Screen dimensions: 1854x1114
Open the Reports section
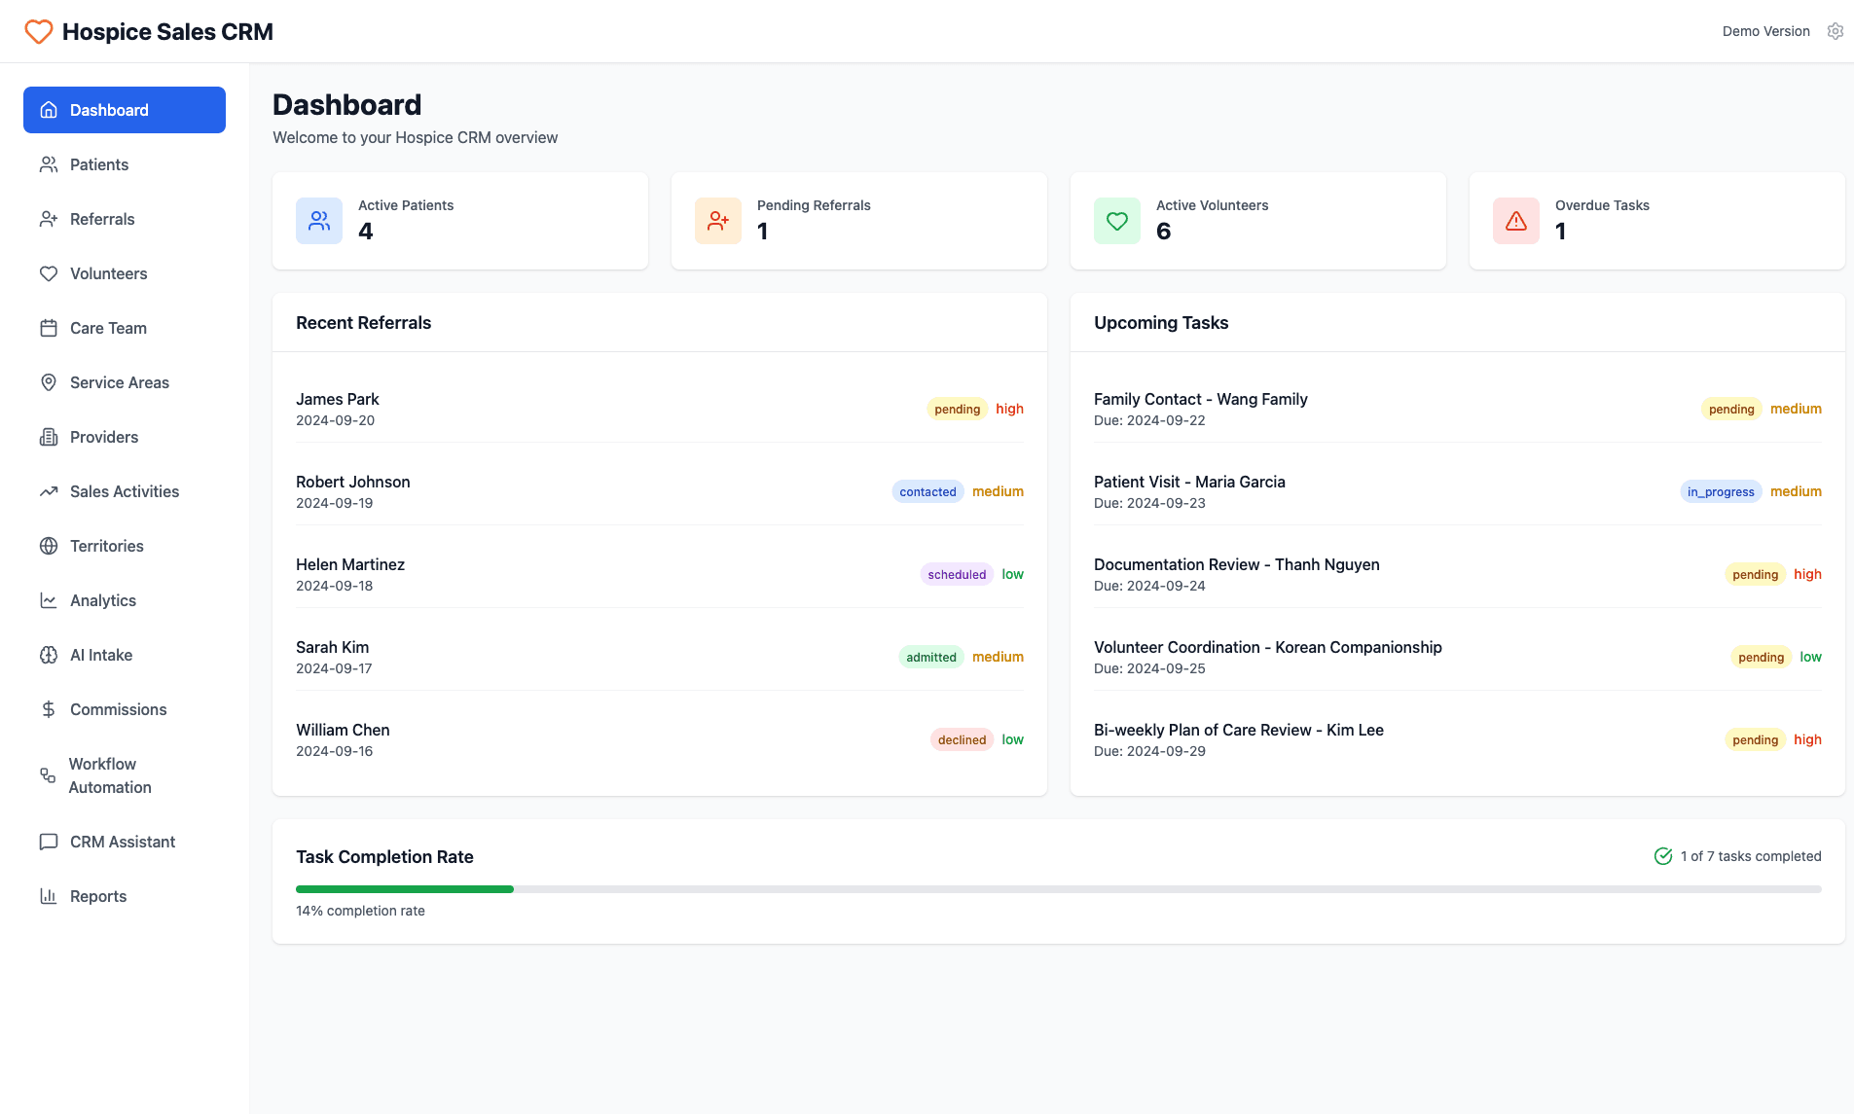tap(97, 896)
